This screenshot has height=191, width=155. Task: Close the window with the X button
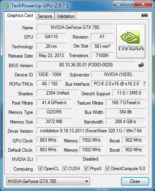[143, 4]
